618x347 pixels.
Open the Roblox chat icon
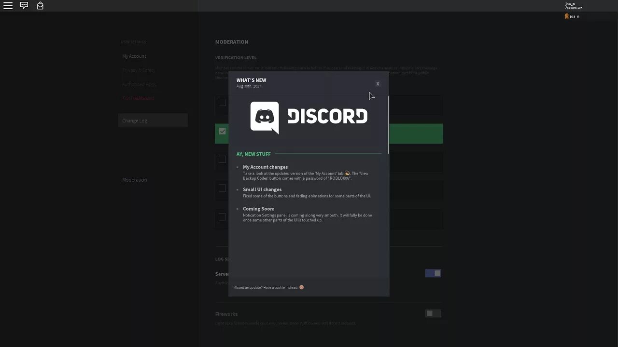coord(24,6)
